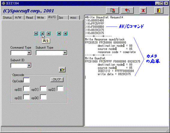170x133 pixels.
Task: Minimize the IEEE1394 window
Action: tap(157, 4)
